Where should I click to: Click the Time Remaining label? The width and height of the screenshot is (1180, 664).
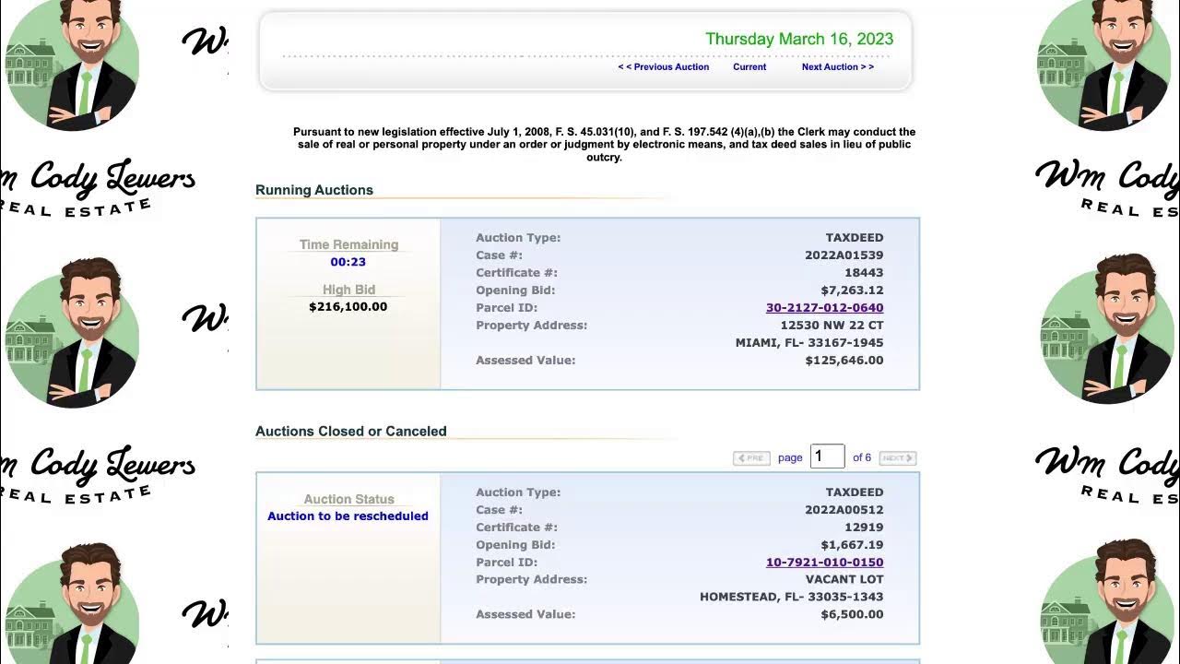[x=348, y=244]
